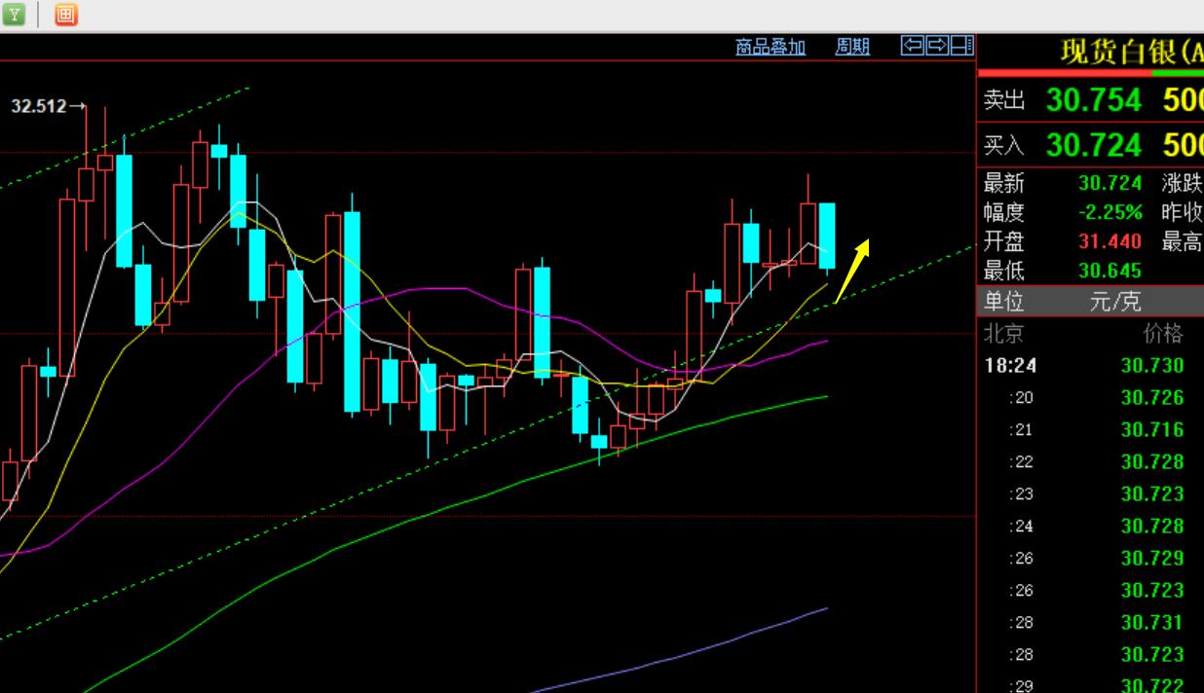Click the left arrow navigation icon
Viewport: 1204px width, 693px height.
pos(912,45)
